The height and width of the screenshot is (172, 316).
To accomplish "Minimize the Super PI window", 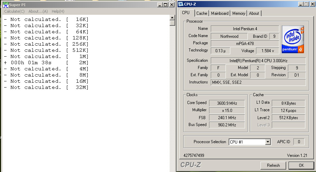I will pyautogui.click(x=160, y=5).
